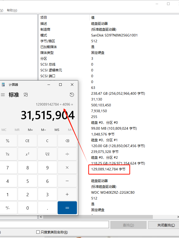Click the M− memory subtract button

point(43,130)
